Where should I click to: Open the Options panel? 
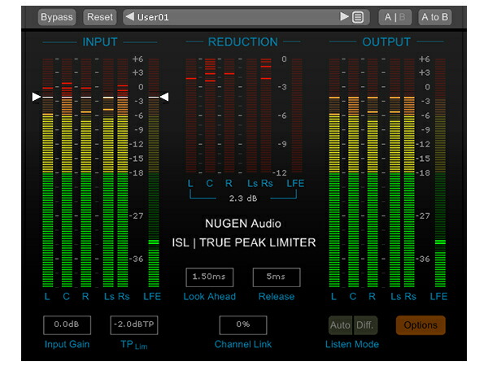click(x=420, y=325)
